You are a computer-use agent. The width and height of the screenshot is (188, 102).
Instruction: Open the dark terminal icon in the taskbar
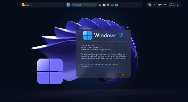click(113, 5)
